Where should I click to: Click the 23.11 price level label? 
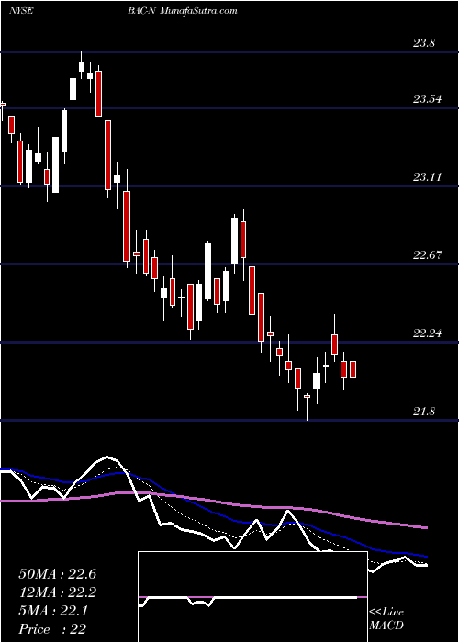(428, 177)
